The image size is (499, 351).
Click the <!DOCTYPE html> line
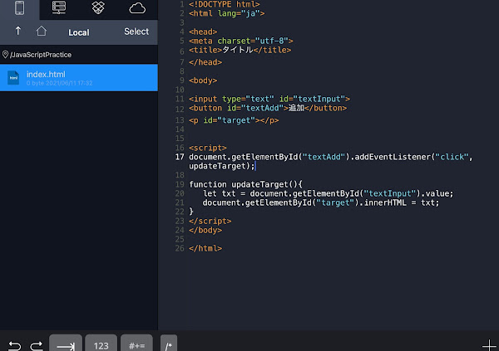(225, 4)
